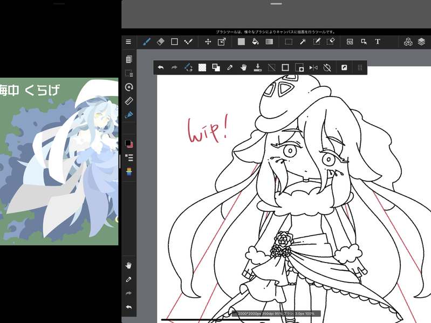The image size is (431, 323).
Task: Select the Hand tool in left sidebar
Action: coord(128,265)
